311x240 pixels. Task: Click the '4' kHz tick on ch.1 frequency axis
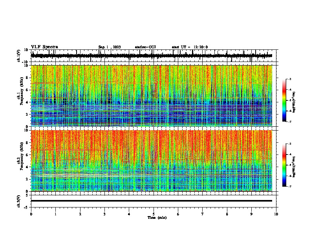27,102
